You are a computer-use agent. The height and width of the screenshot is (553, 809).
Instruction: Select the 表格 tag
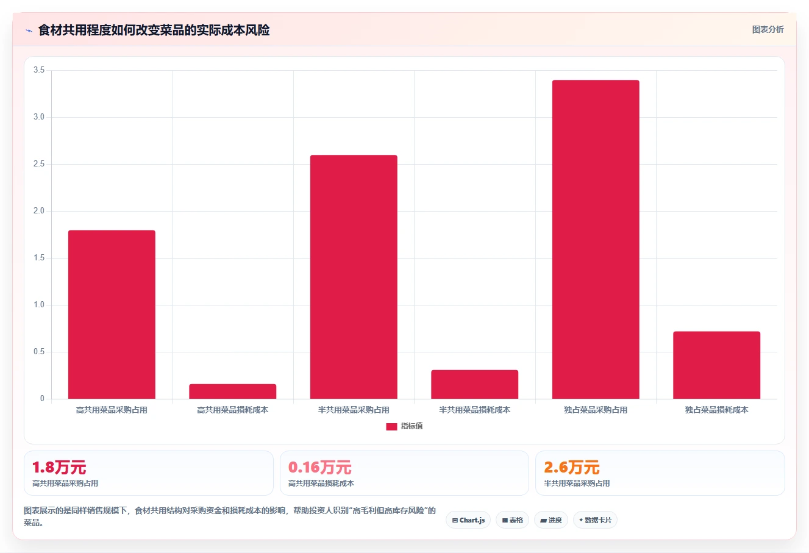[x=512, y=520]
